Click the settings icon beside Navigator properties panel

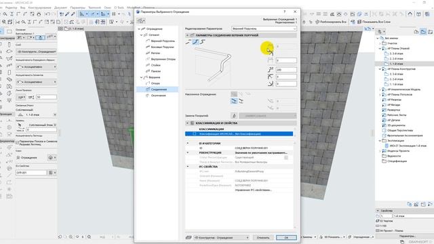point(430,205)
